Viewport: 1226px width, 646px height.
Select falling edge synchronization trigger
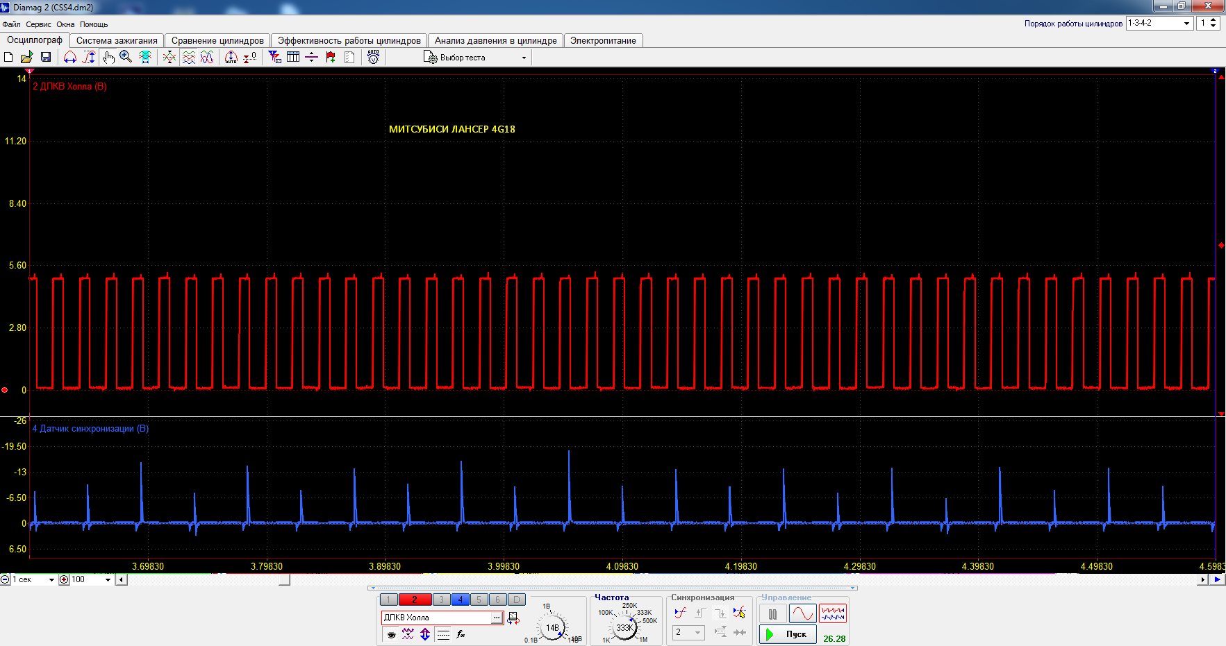(x=720, y=613)
